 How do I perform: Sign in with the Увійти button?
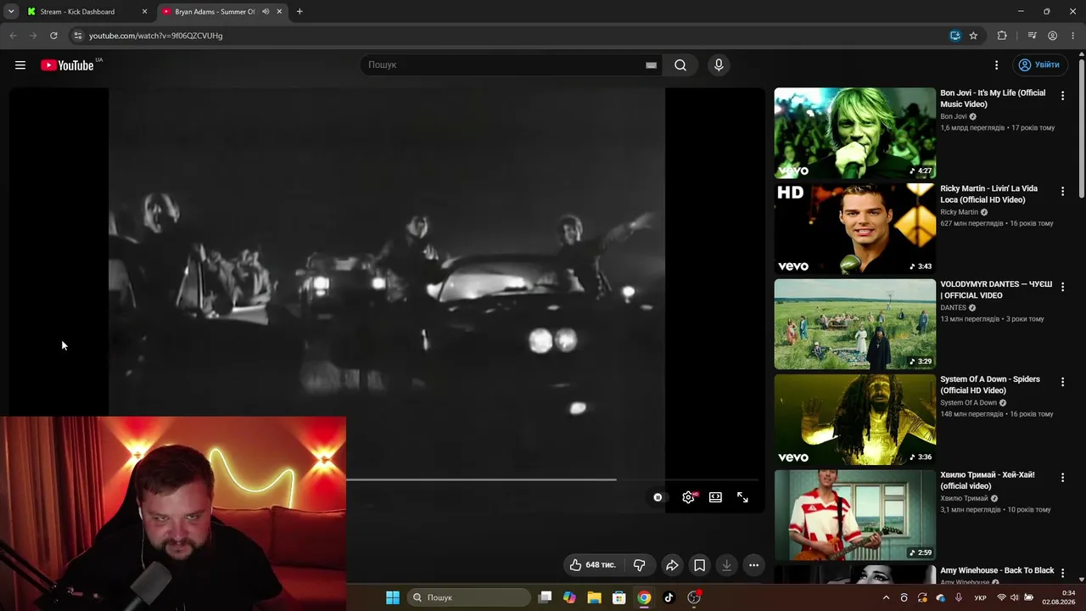1039,65
